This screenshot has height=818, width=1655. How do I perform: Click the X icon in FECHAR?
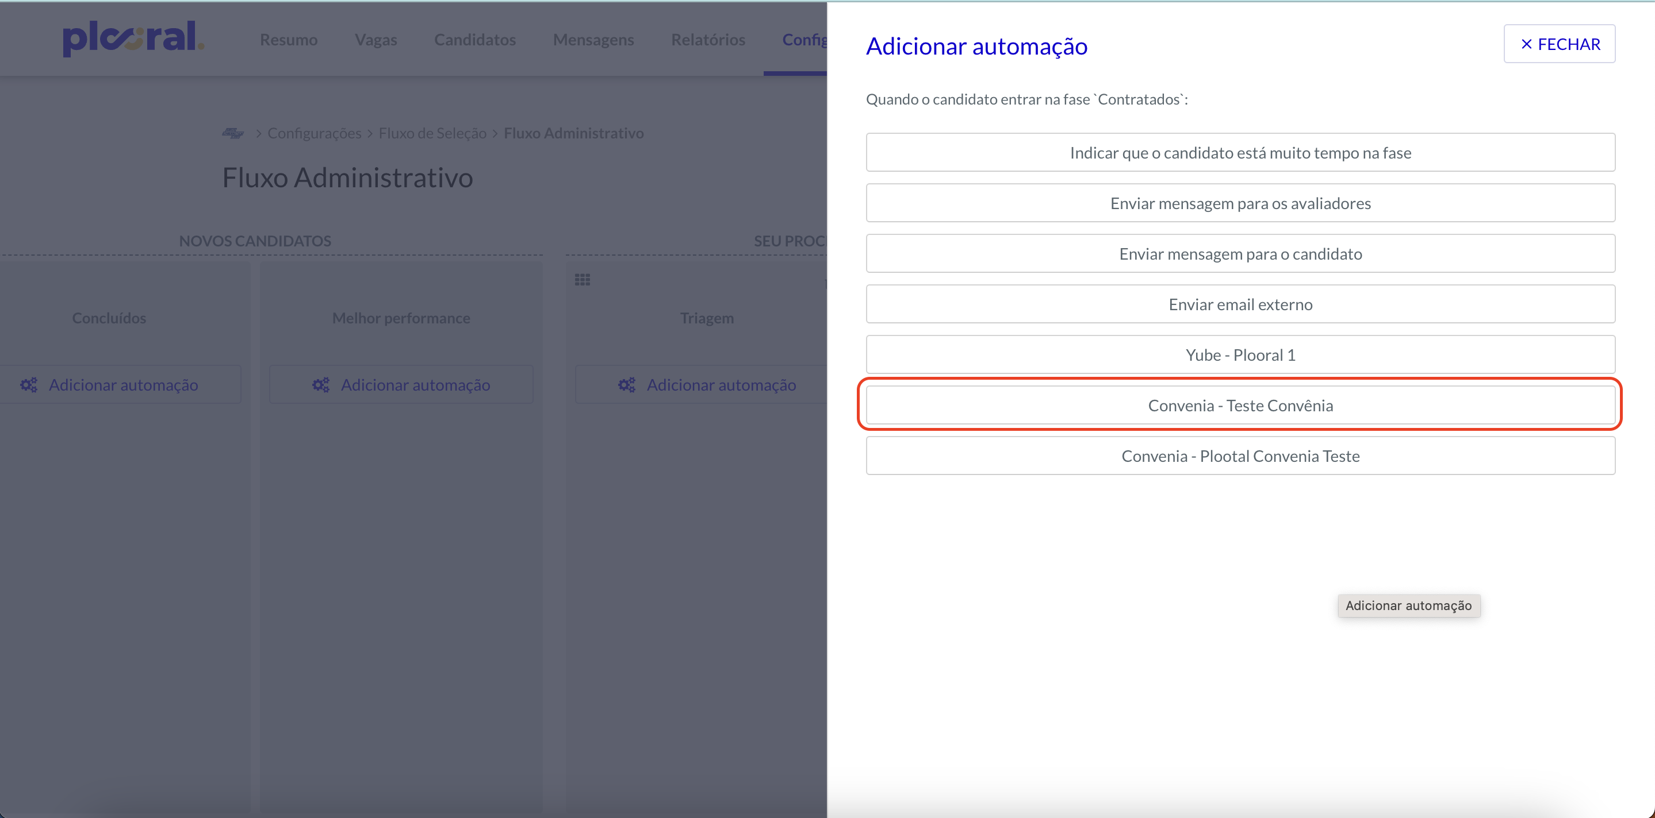point(1526,44)
